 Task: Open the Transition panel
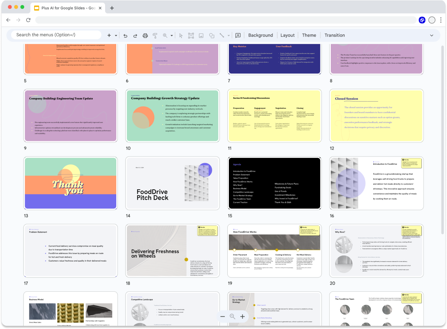tap(335, 35)
